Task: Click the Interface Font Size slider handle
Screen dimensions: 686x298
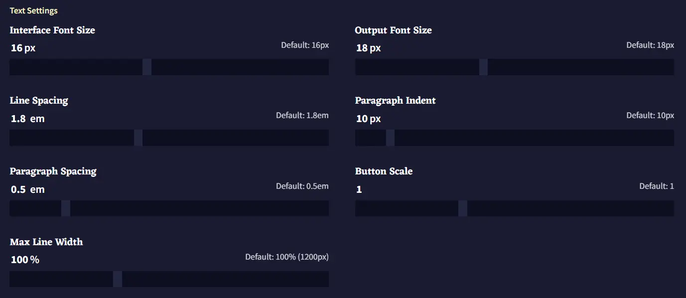Action: coord(147,67)
